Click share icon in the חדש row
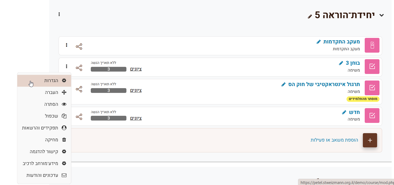The height and width of the screenshot is (185, 394). (79, 117)
